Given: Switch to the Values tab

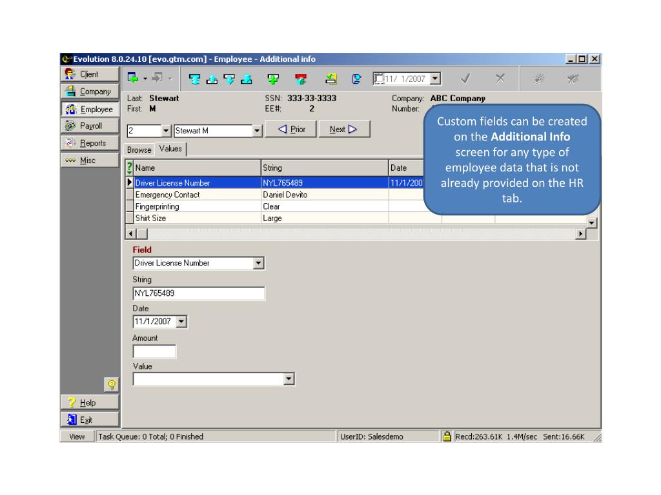Looking at the screenshot, I should pos(170,149).
